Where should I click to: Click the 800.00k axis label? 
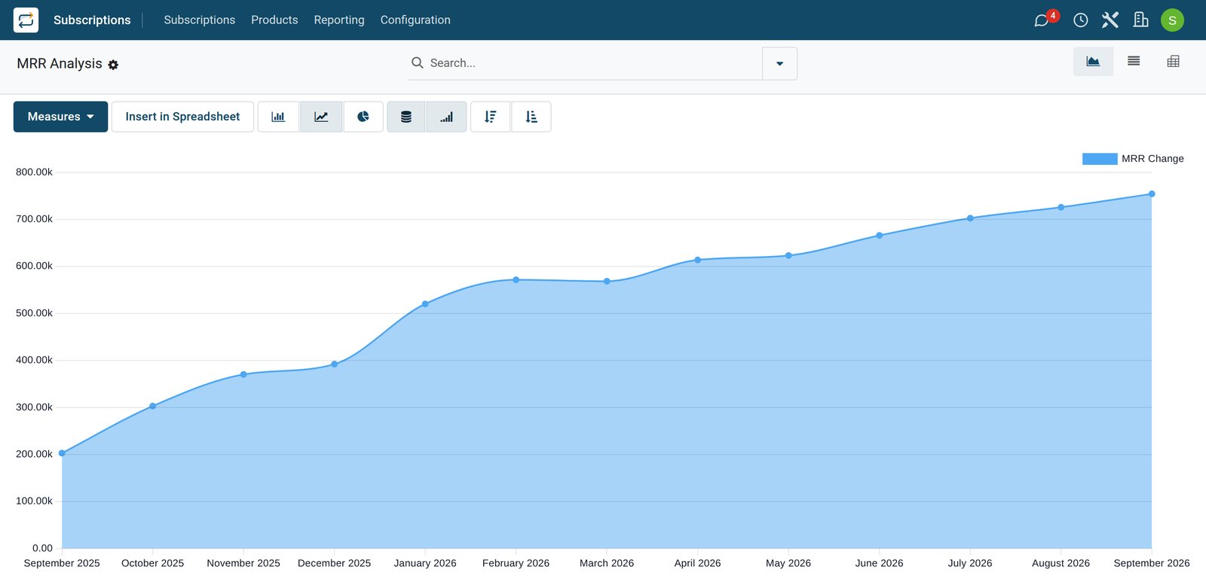pos(34,172)
